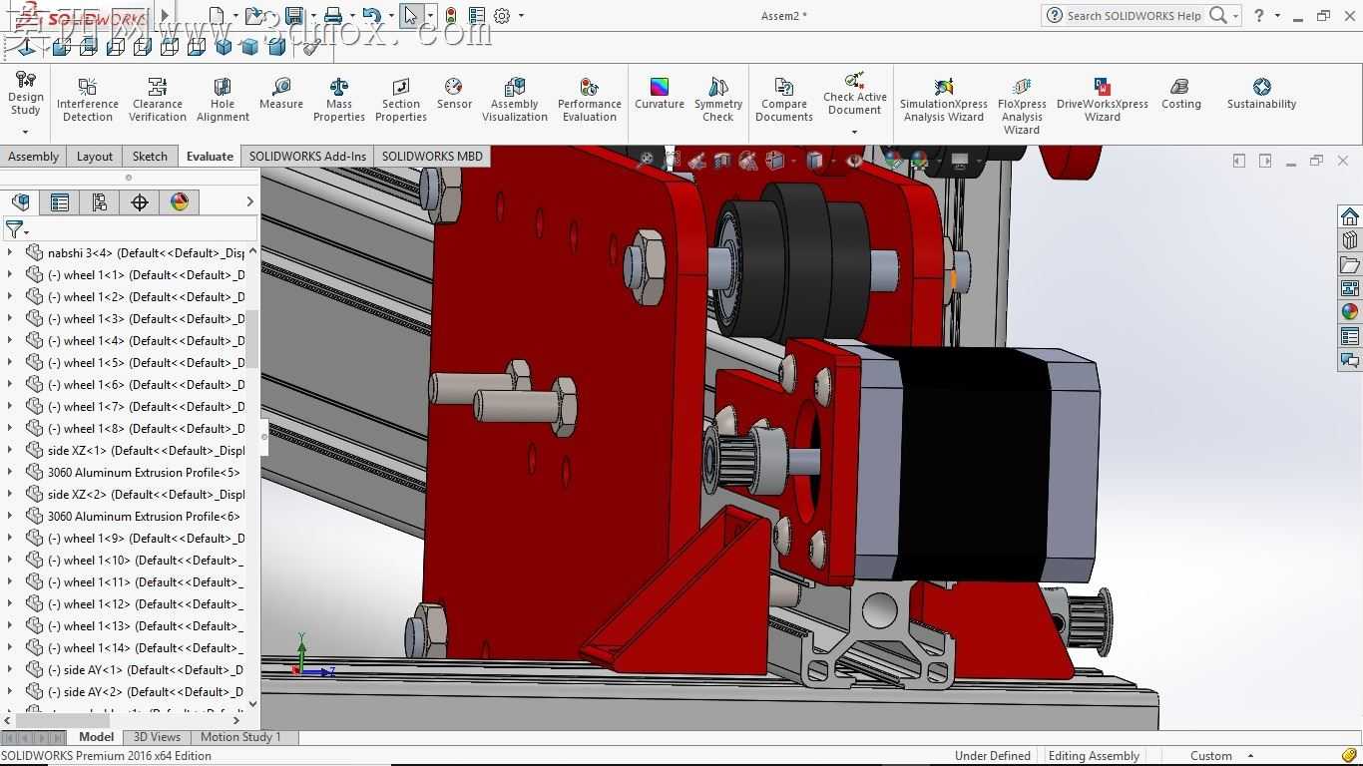The height and width of the screenshot is (766, 1363).
Task: Run Performance Evaluation
Action: click(590, 100)
